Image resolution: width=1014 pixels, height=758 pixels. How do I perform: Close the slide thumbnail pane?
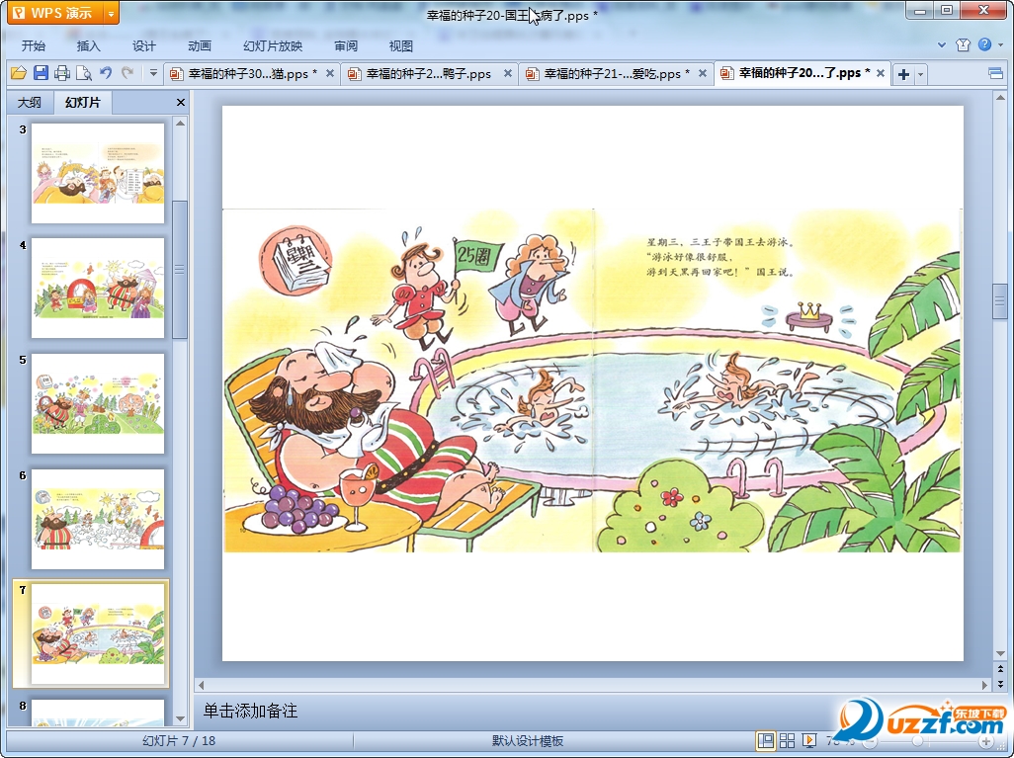point(181,102)
